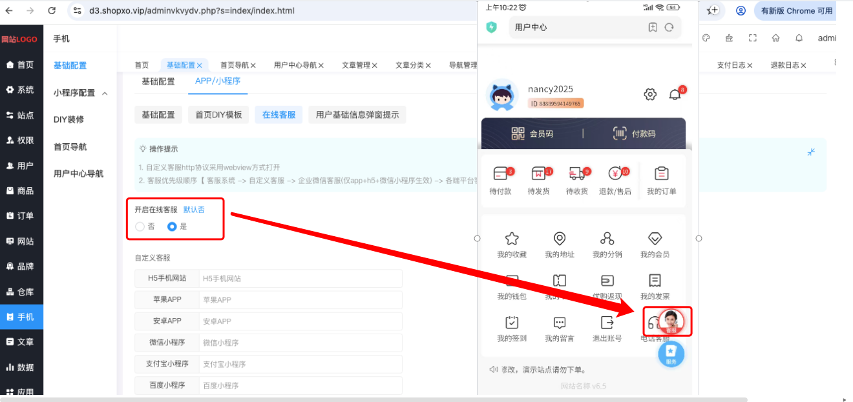Open 我的收藏 star icon
This screenshot has height=402, width=853.
[x=512, y=238]
